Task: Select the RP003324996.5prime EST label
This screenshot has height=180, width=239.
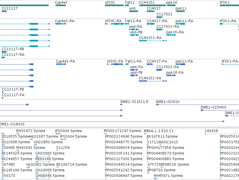Action: 124,136
